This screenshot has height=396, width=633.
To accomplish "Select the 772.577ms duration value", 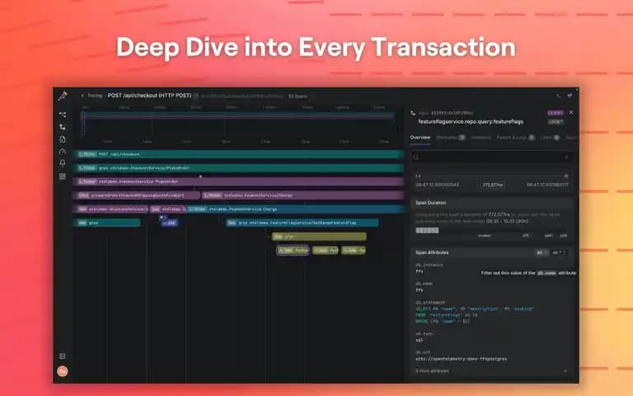I will (493, 185).
